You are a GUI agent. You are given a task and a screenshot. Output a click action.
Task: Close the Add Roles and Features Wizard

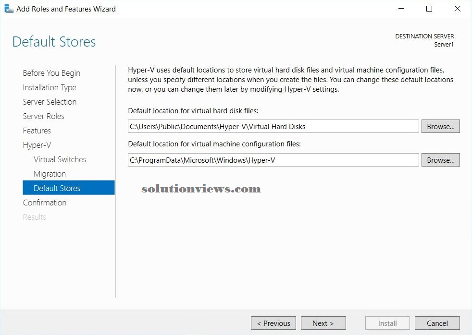click(457, 9)
